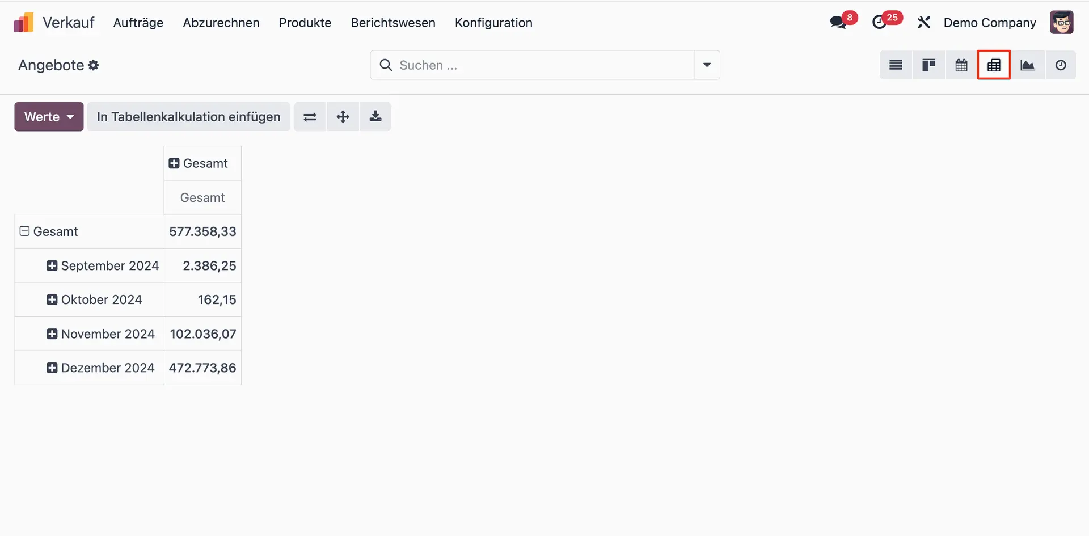Viewport: 1089px width, 536px height.
Task: Open the activity view clock icon
Action: [x=1060, y=65]
